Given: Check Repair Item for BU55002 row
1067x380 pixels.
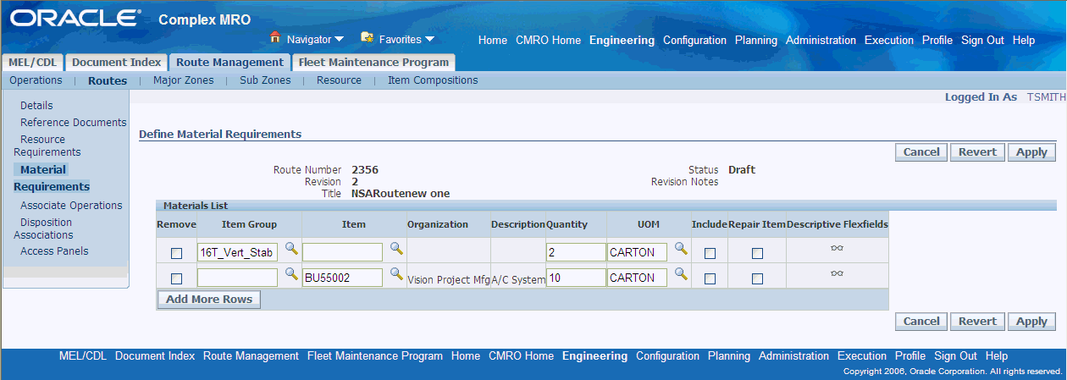Looking at the screenshot, I should 757,278.
